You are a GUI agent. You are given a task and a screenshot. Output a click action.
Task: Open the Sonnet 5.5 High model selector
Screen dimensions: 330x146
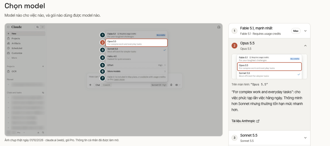coord(159,85)
